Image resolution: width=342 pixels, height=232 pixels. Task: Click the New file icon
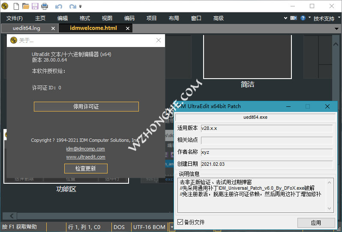(16, 6)
